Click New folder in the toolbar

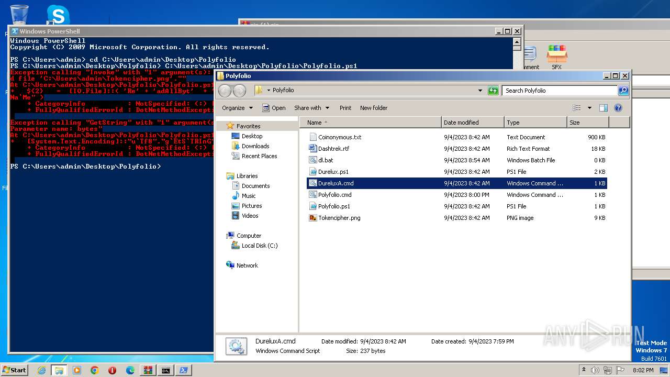(374, 108)
